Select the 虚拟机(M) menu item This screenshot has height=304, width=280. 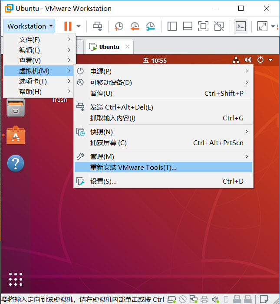tap(38, 71)
